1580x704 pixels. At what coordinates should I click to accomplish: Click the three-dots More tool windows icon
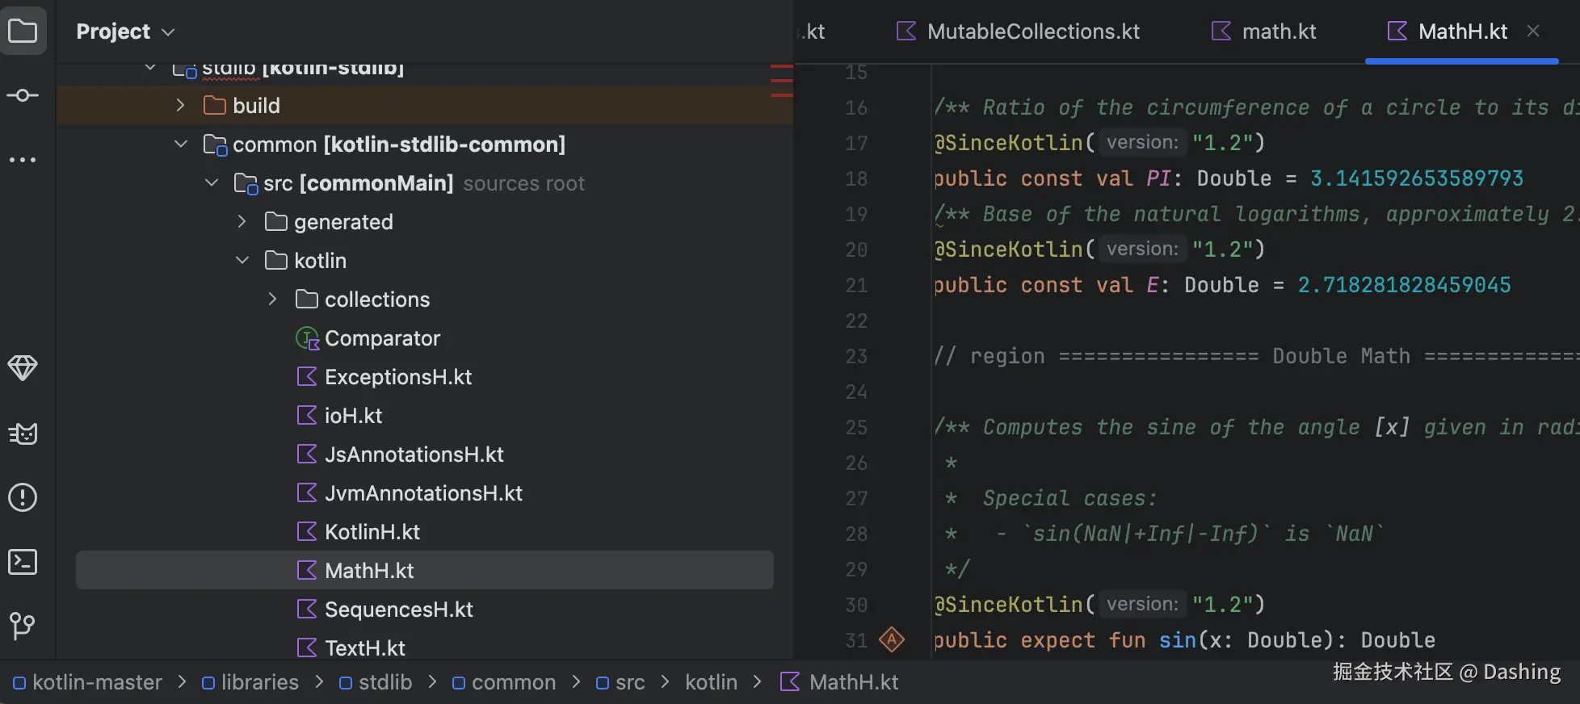click(23, 160)
